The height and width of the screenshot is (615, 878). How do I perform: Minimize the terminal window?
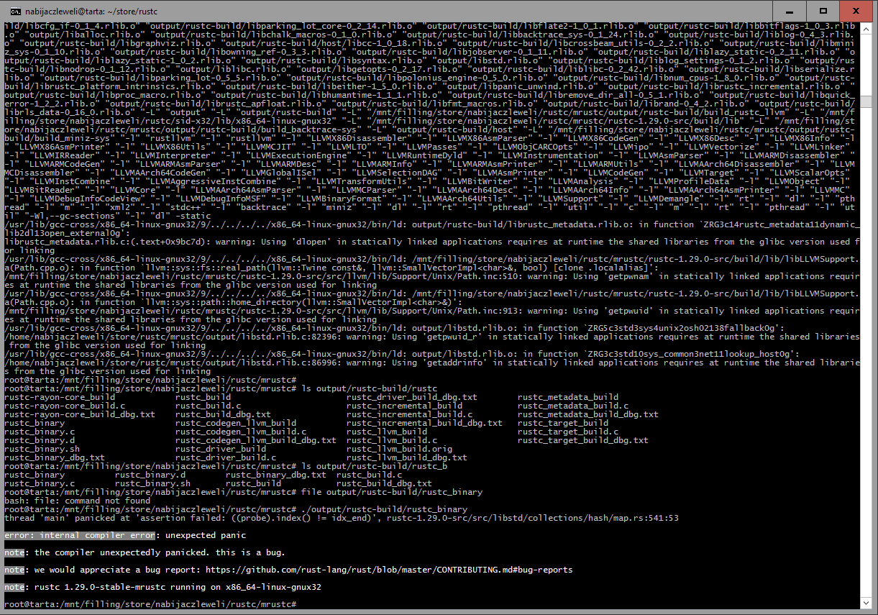pyautogui.click(x=780, y=12)
